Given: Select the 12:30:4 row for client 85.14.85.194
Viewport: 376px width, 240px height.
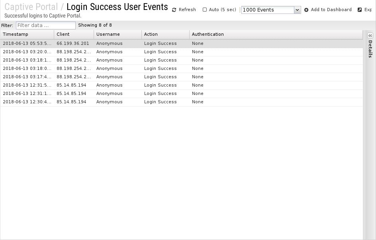Looking at the screenshot, I should (182, 102).
